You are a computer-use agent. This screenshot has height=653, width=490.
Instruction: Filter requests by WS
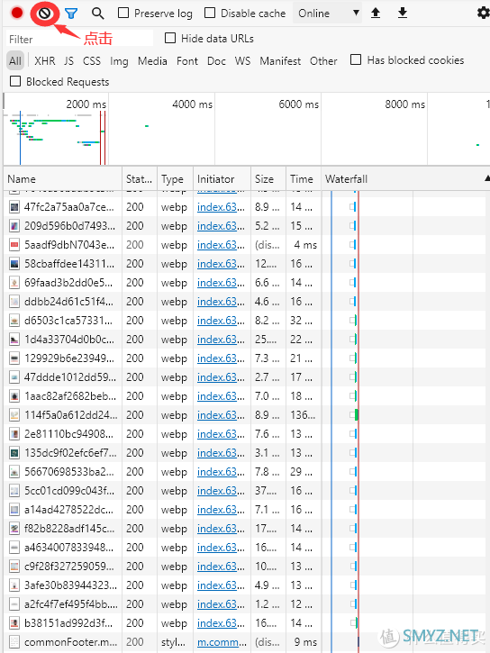pyautogui.click(x=242, y=61)
